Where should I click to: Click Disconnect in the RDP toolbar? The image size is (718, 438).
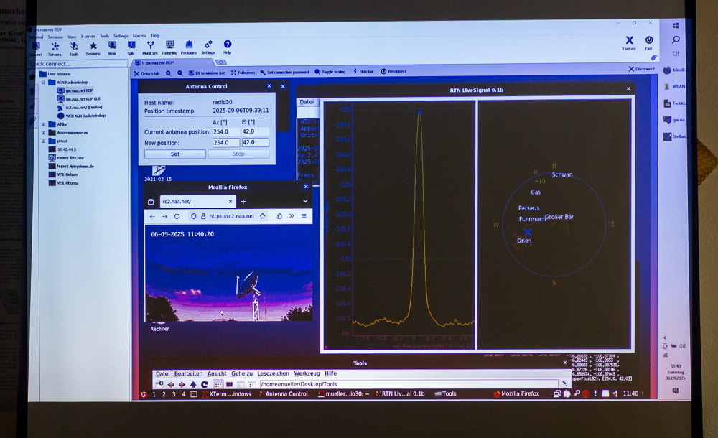[x=641, y=69]
